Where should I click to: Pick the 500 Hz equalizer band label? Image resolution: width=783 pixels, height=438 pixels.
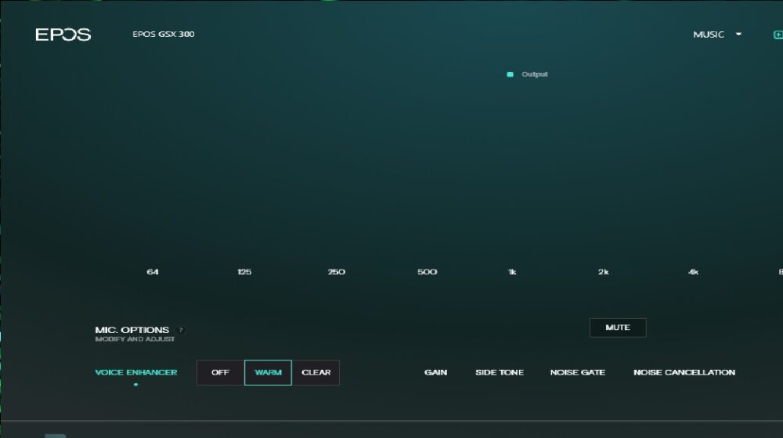[x=427, y=272]
